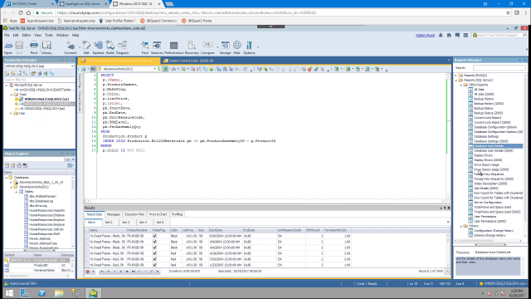The width and height of the screenshot is (531, 299).
Task: Open the Schema Change History report
Action: (x=490, y=235)
